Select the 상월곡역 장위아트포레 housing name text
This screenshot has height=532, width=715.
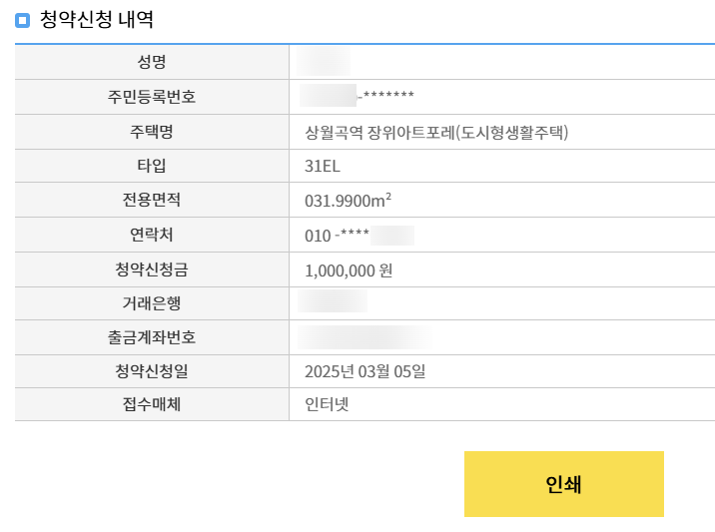[436, 132]
